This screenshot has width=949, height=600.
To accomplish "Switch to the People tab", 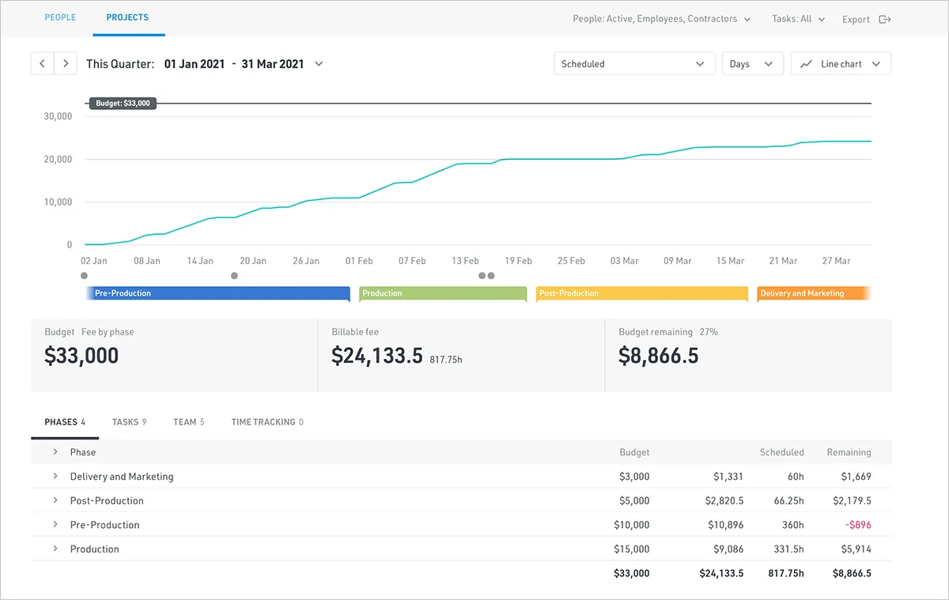I will click(x=60, y=17).
